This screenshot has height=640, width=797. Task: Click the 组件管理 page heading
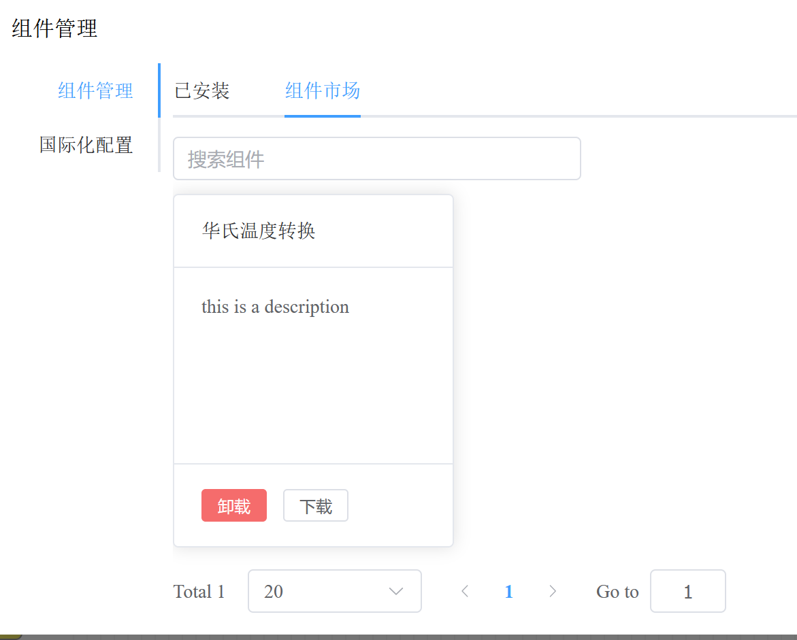54,29
